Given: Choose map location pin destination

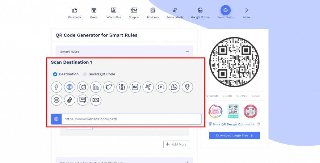Looking at the screenshot, I should pos(187,87).
